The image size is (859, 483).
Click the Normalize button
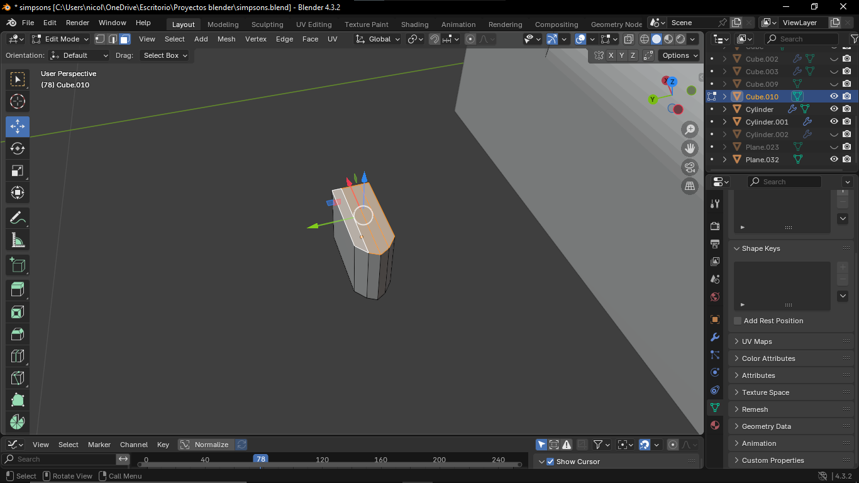(x=206, y=445)
